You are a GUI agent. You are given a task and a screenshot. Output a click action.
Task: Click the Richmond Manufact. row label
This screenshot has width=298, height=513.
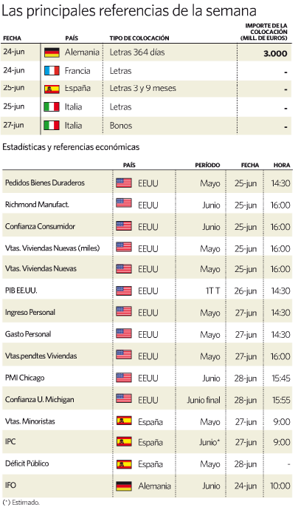(37, 205)
